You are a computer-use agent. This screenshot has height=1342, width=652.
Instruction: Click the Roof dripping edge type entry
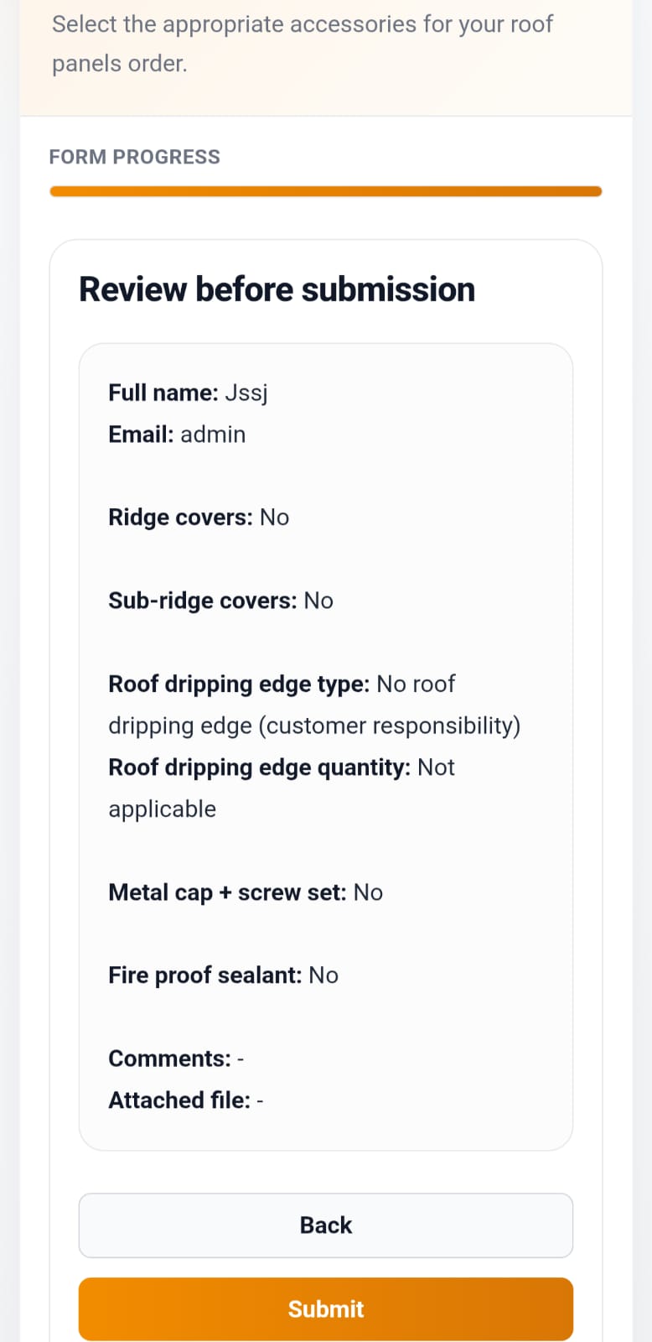314,705
